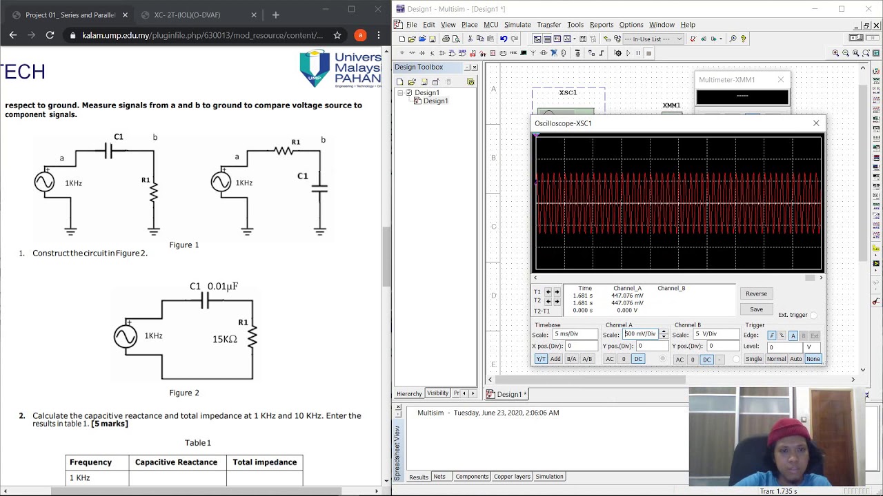Image resolution: width=883 pixels, height=496 pixels.
Task: Click the Chrome reload icon
Action: [x=50, y=35]
